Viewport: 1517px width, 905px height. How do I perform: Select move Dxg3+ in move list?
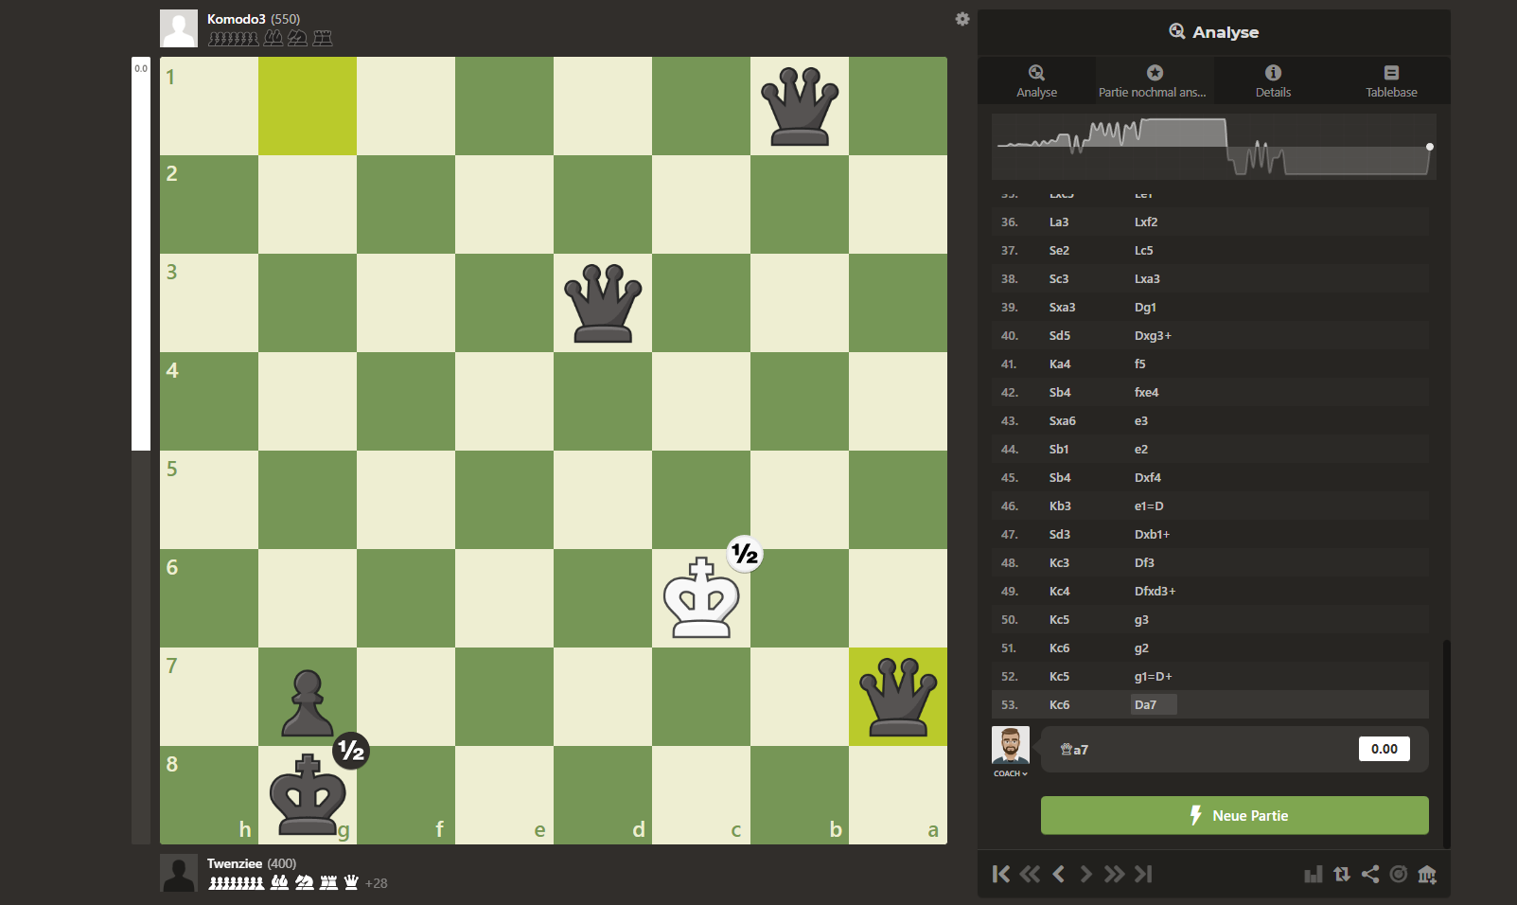[x=1153, y=335]
